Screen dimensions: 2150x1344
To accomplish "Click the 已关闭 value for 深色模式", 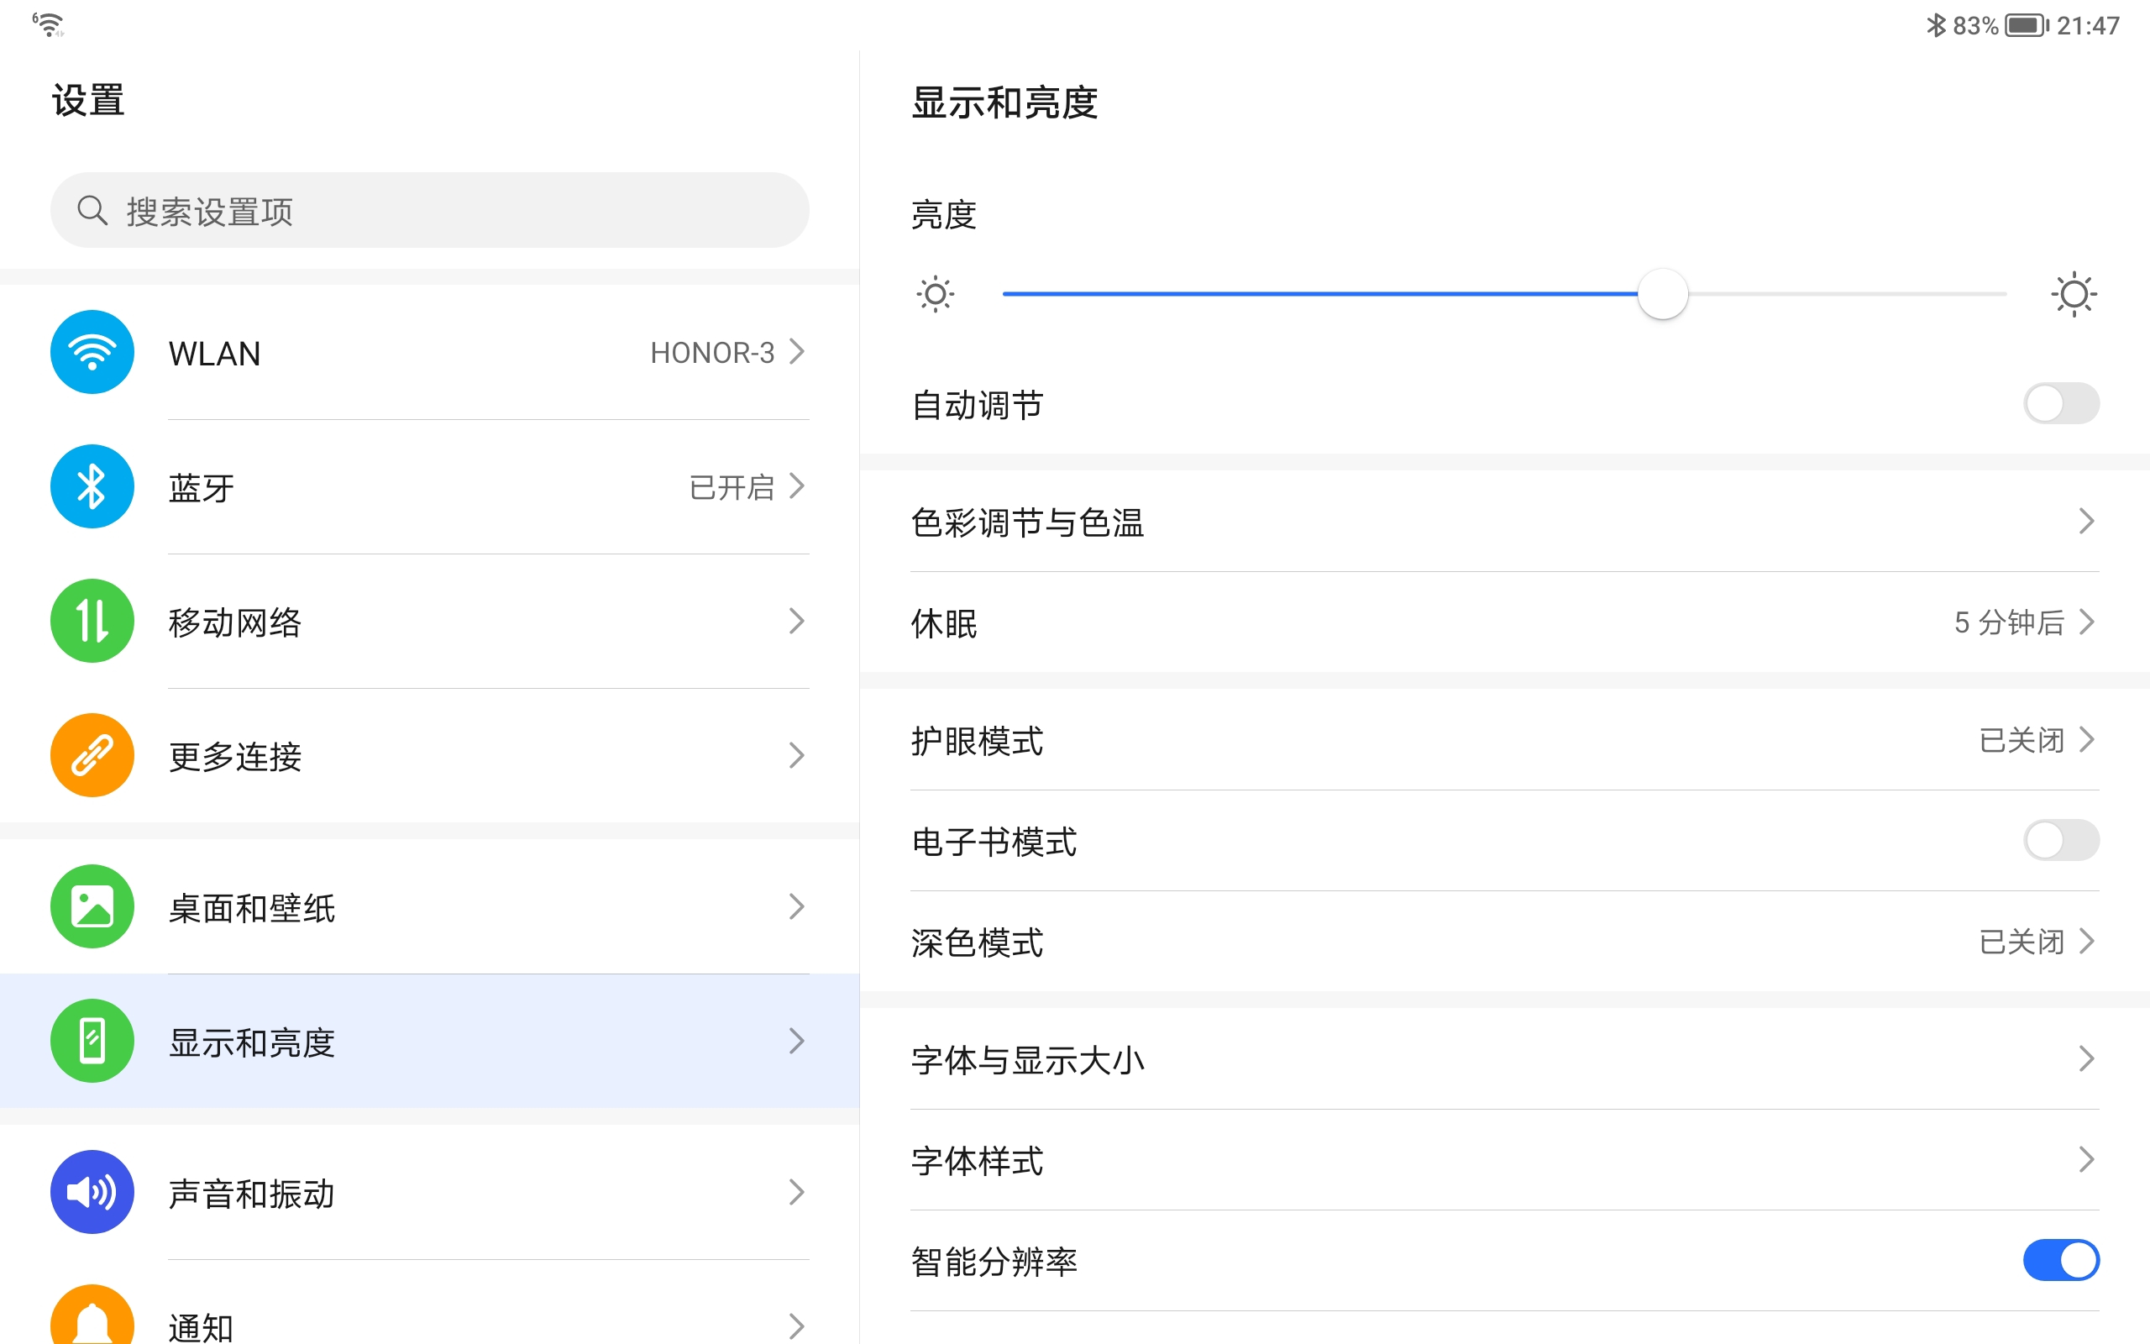I will pos(2022,942).
